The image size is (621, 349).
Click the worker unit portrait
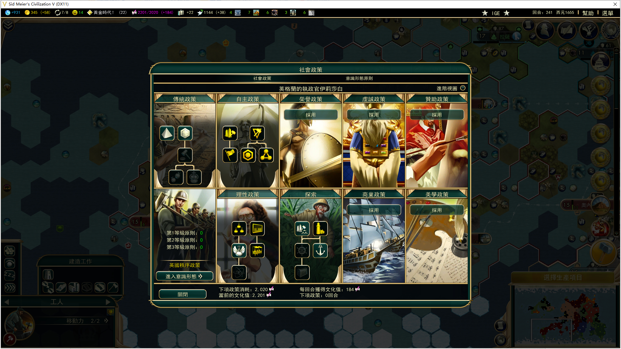point(19,324)
